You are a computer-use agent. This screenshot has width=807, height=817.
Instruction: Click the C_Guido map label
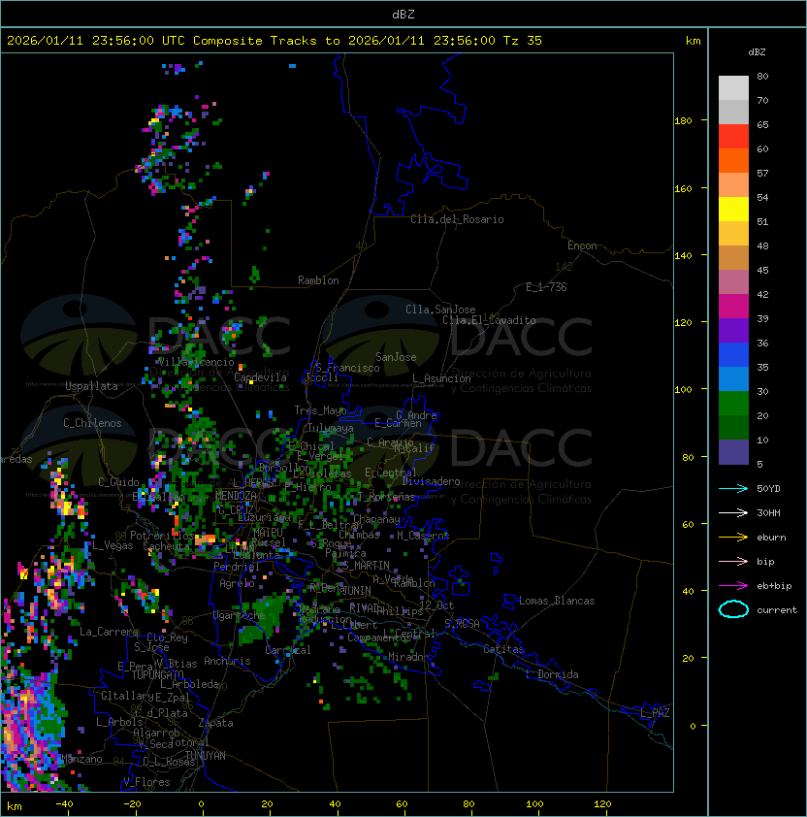(x=118, y=482)
